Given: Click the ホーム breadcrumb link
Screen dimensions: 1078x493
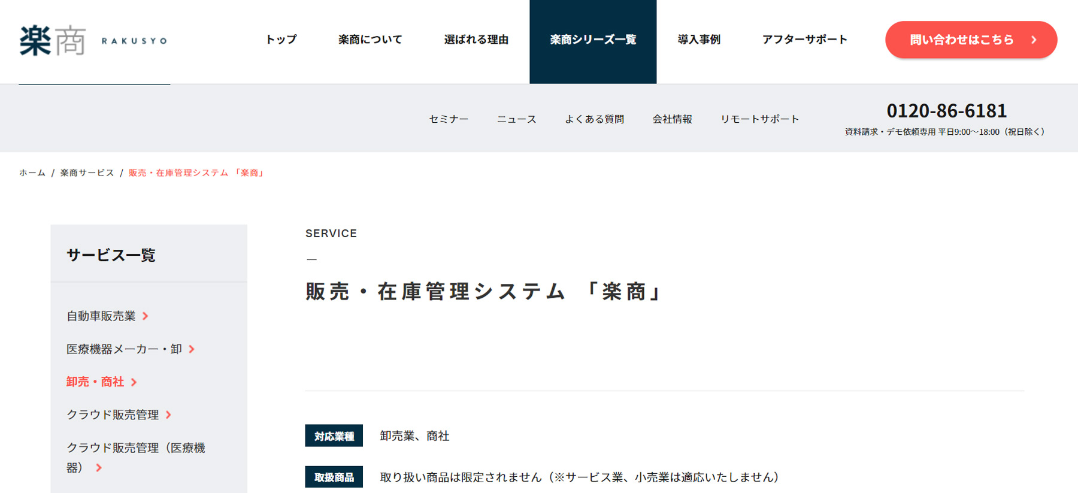Looking at the screenshot, I should (32, 173).
